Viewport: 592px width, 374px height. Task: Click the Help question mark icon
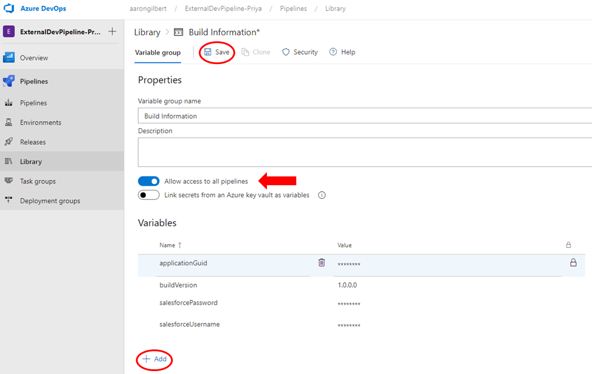click(333, 52)
